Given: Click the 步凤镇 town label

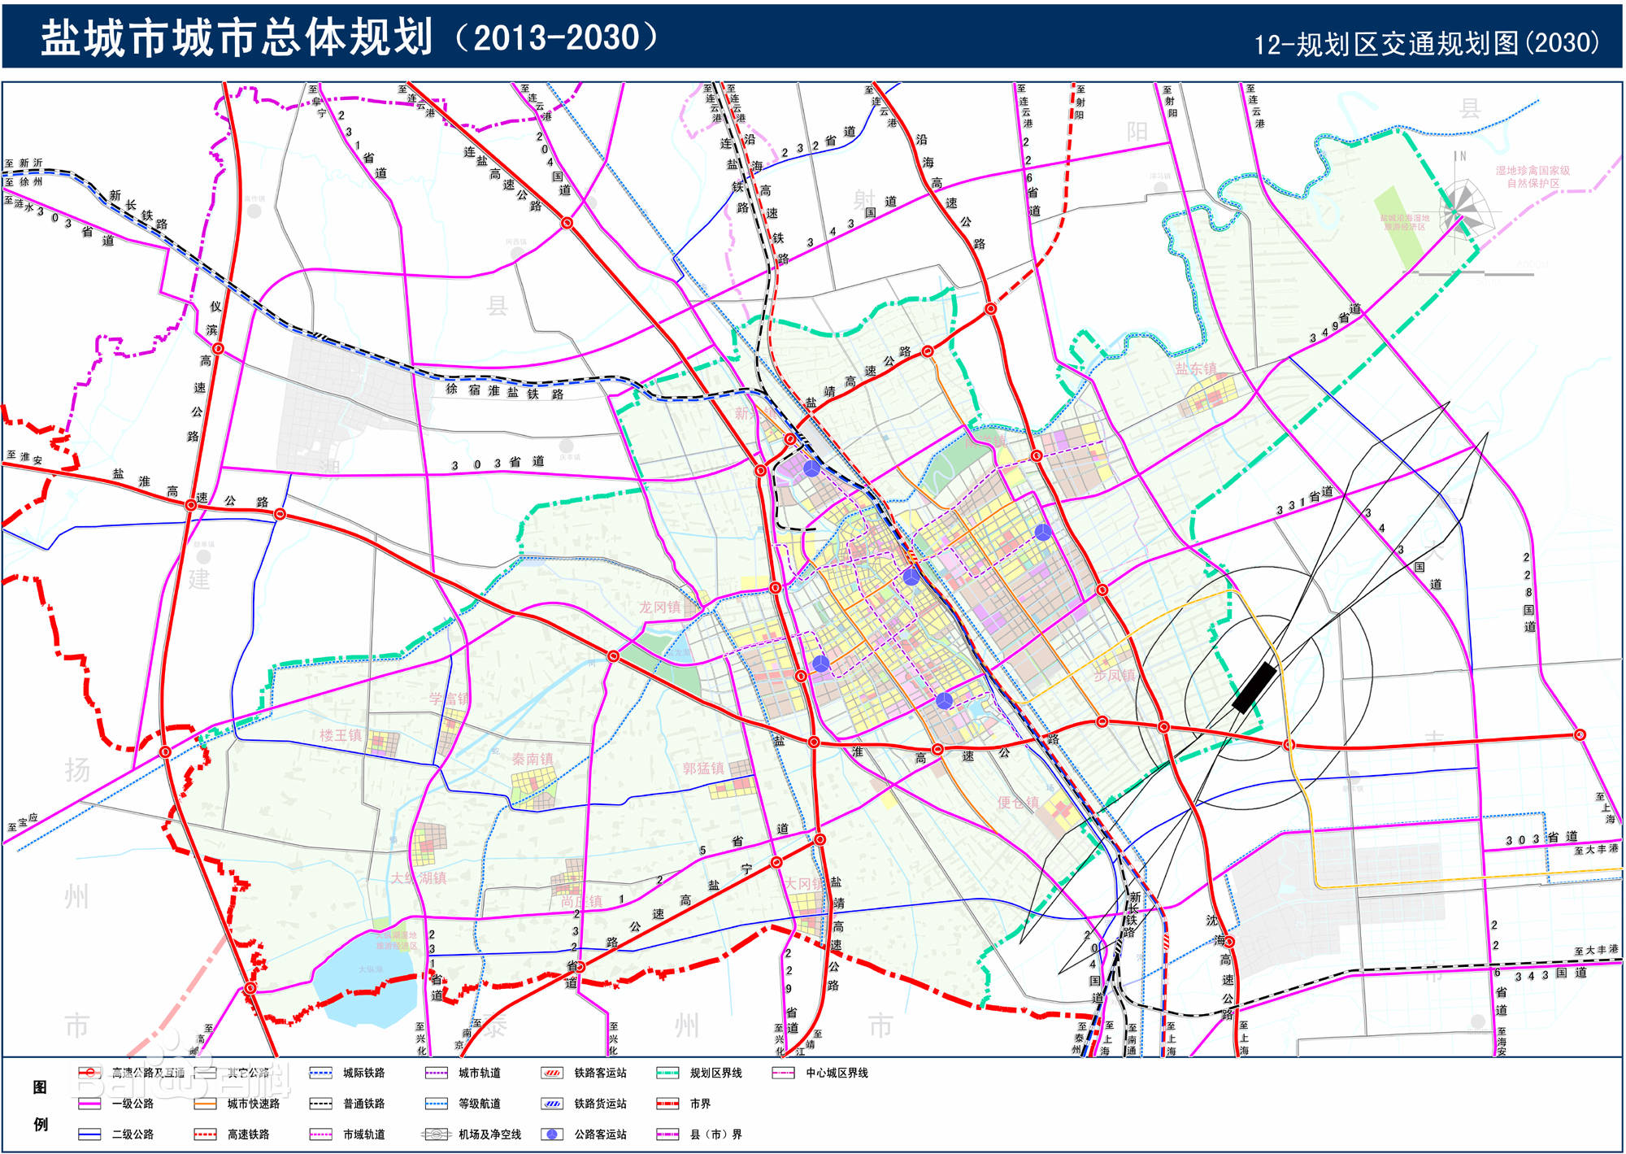Looking at the screenshot, I should [x=1114, y=675].
